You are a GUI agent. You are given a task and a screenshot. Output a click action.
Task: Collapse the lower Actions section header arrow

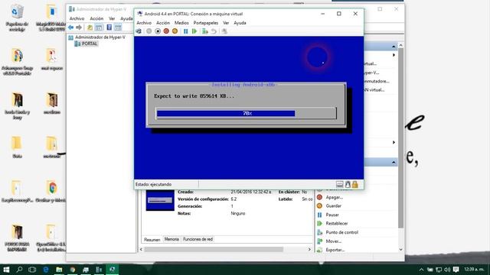[x=394, y=163]
